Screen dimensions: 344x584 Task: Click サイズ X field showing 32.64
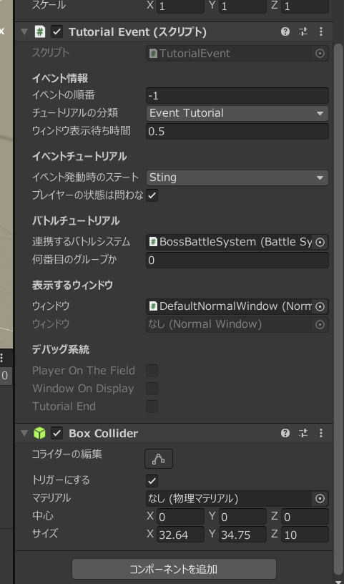180,535
